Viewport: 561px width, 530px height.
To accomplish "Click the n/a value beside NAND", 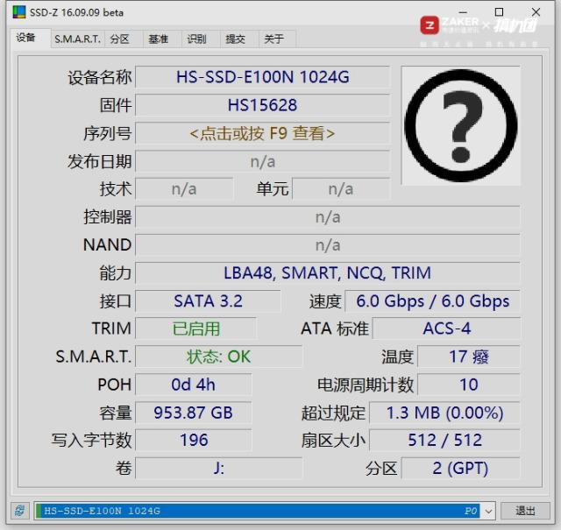I will pos(327,245).
